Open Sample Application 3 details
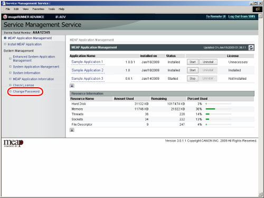 87,79
